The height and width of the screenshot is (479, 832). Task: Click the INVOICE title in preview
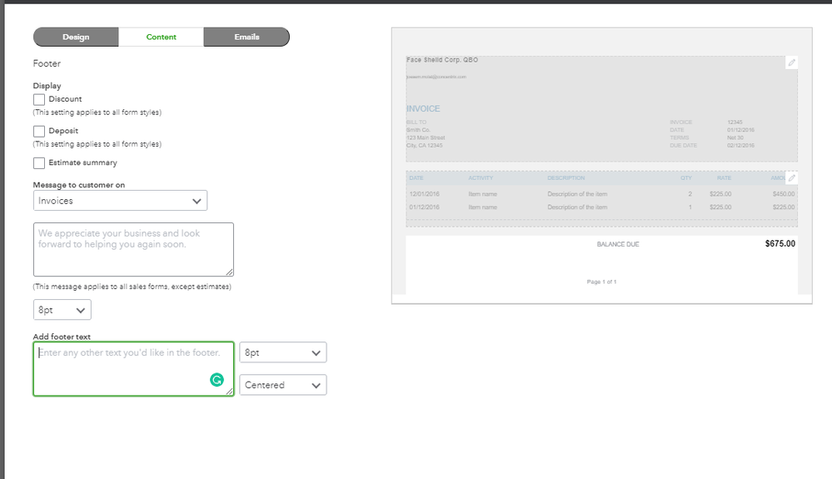(x=423, y=109)
